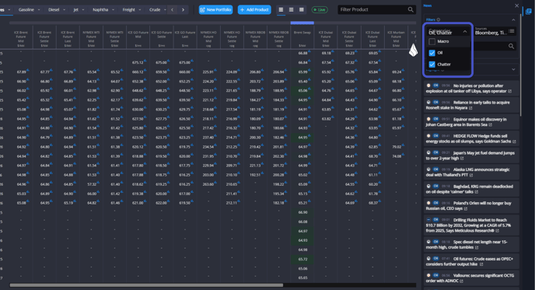Click the search icon in Filter Product field

click(x=411, y=9)
